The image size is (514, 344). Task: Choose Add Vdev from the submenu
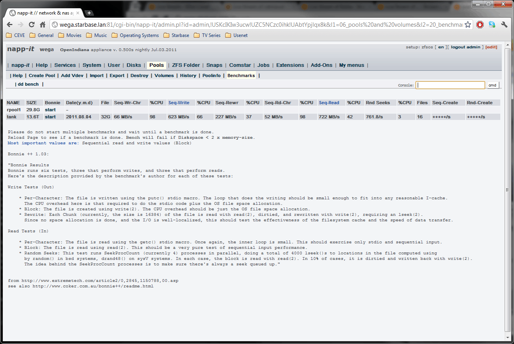pos(73,75)
